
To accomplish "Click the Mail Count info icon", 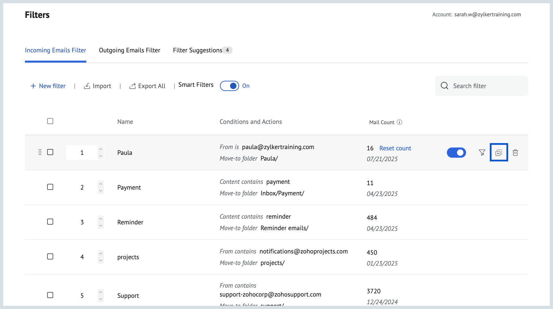I will click(399, 122).
